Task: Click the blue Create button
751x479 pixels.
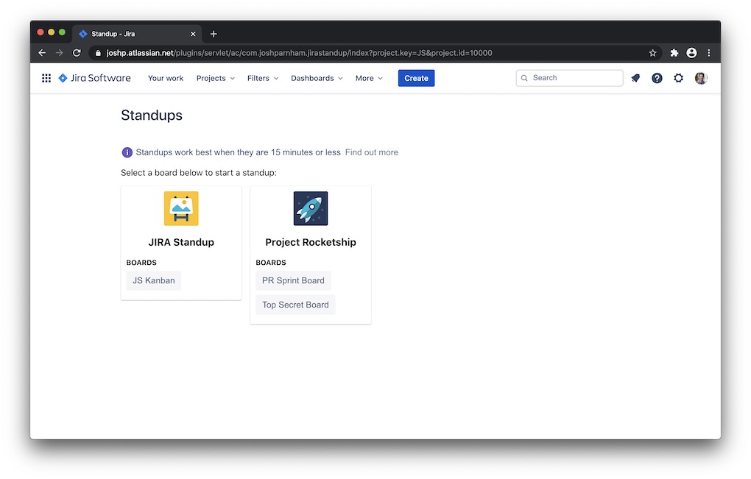Action: tap(416, 78)
